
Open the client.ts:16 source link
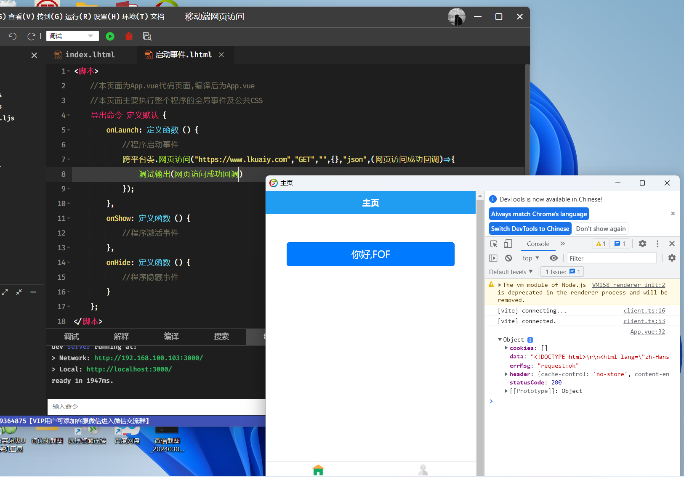[x=644, y=311]
